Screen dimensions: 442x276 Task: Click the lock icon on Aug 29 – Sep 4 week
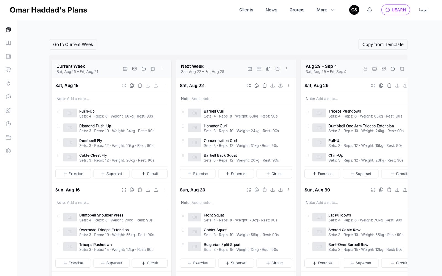[x=365, y=69]
